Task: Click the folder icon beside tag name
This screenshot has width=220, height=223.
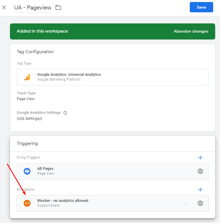Action: pyautogui.click(x=58, y=7)
